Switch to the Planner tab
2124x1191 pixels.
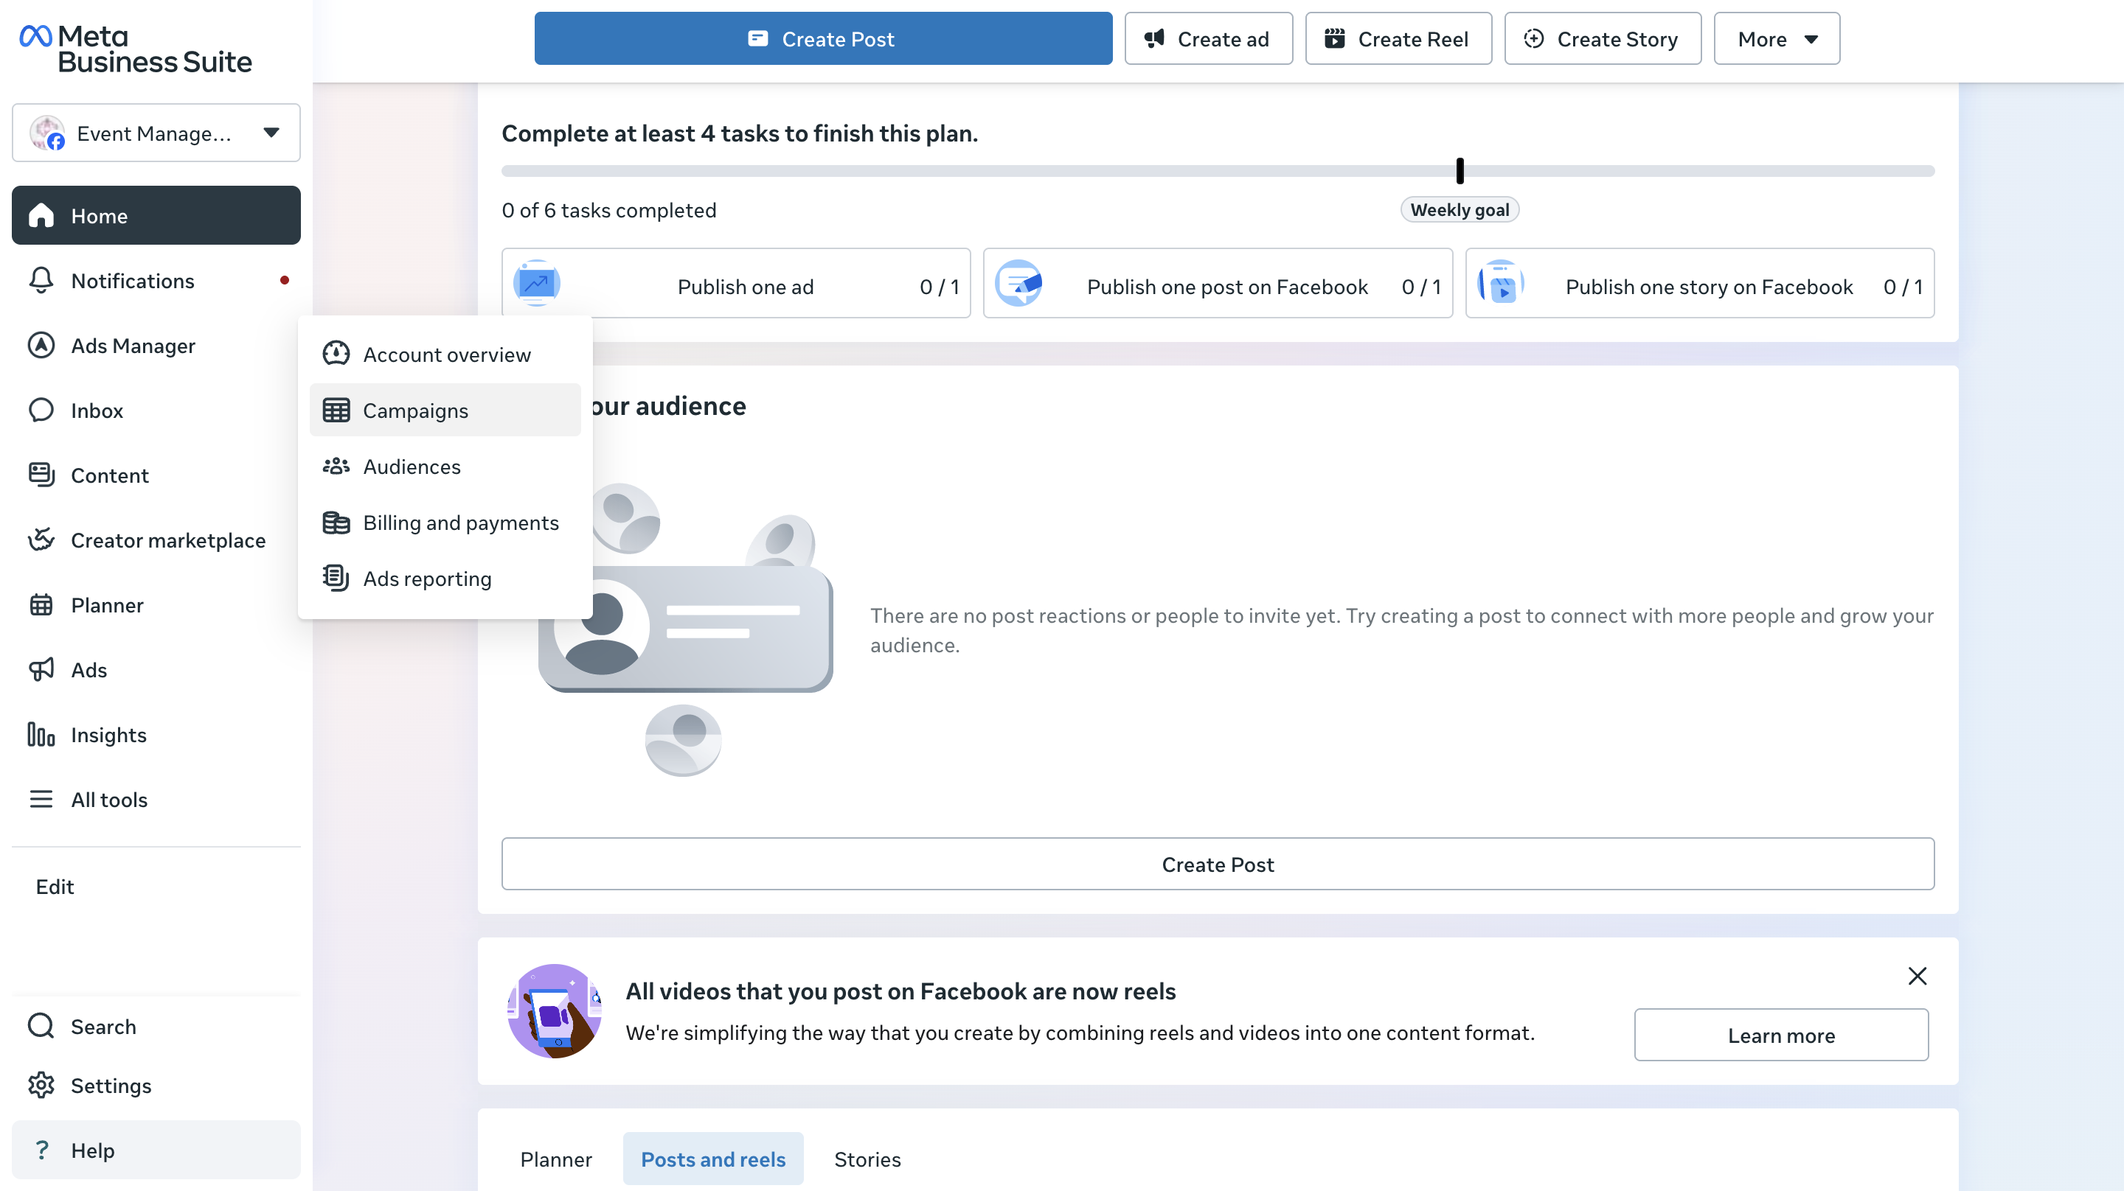pos(556,1159)
